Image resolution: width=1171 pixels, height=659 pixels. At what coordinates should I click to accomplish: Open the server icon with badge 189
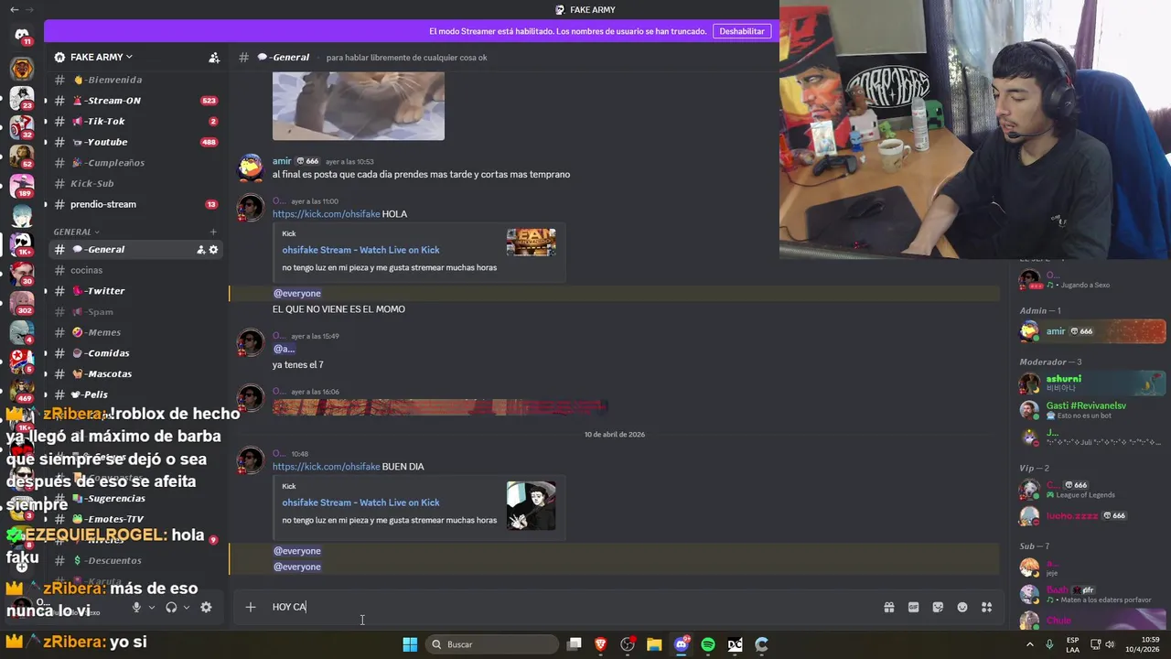click(22, 186)
